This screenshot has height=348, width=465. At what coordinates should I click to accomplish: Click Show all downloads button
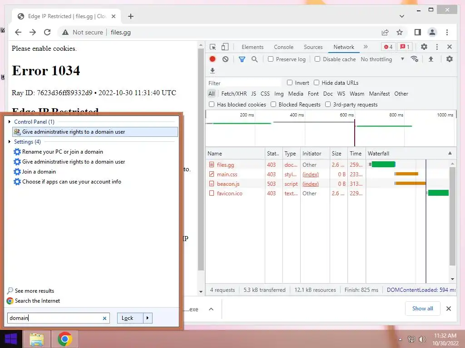pos(423,309)
